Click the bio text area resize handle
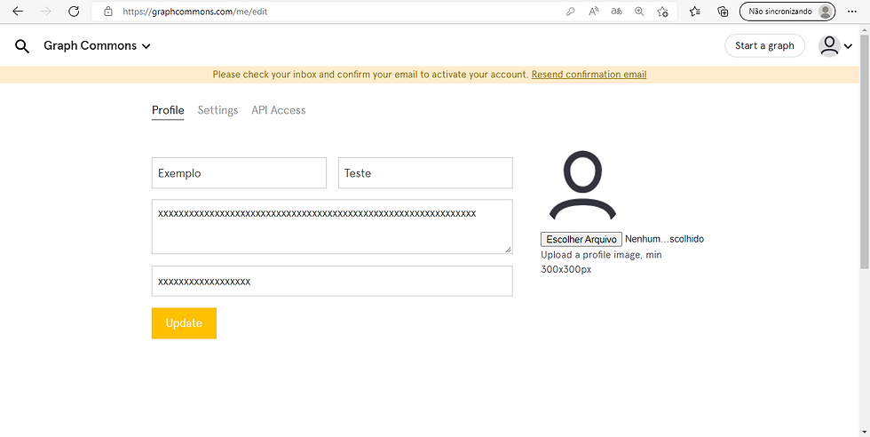 click(508, 250)
